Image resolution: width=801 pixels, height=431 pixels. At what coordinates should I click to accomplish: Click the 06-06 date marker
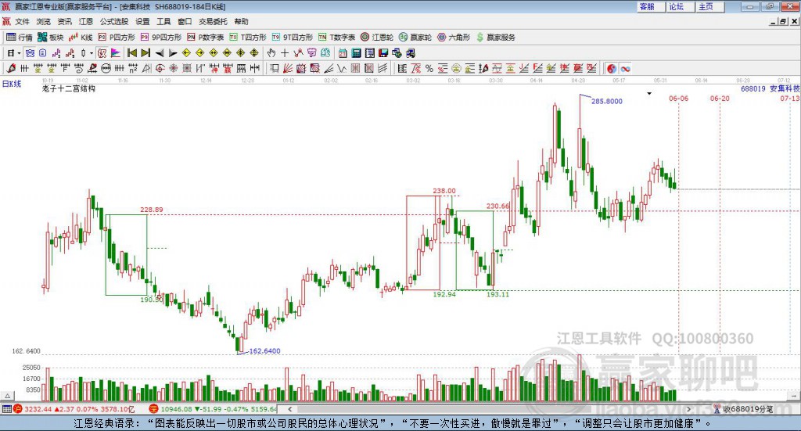pos(679,99)
